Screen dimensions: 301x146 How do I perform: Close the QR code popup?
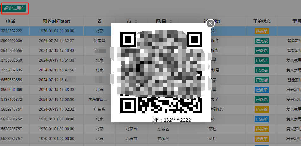point(210,23)
